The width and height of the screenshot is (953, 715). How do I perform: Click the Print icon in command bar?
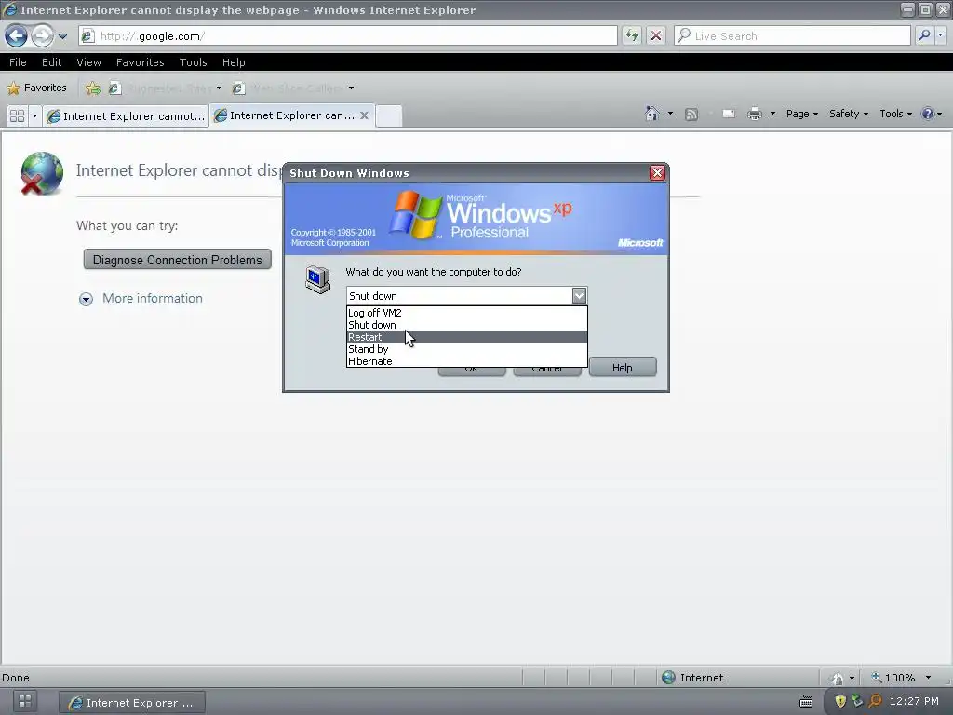point(754,114)
